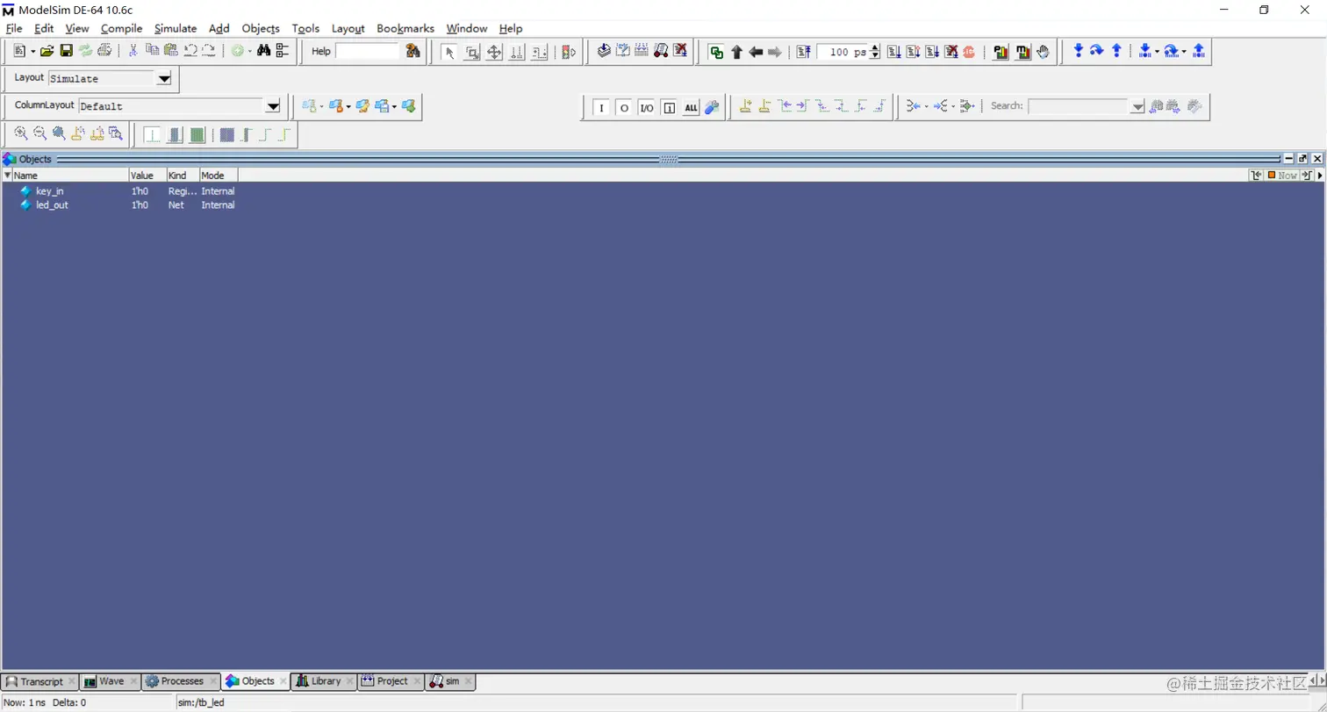Click the Name column header

[70, 176]
